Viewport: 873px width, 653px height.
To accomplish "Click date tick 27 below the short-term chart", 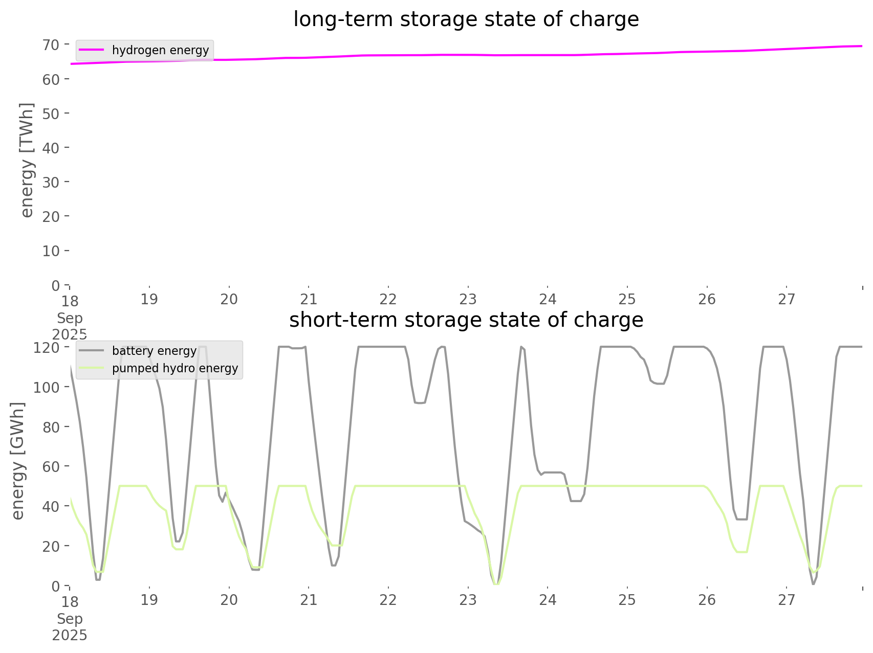I will [x=787, y=600].
